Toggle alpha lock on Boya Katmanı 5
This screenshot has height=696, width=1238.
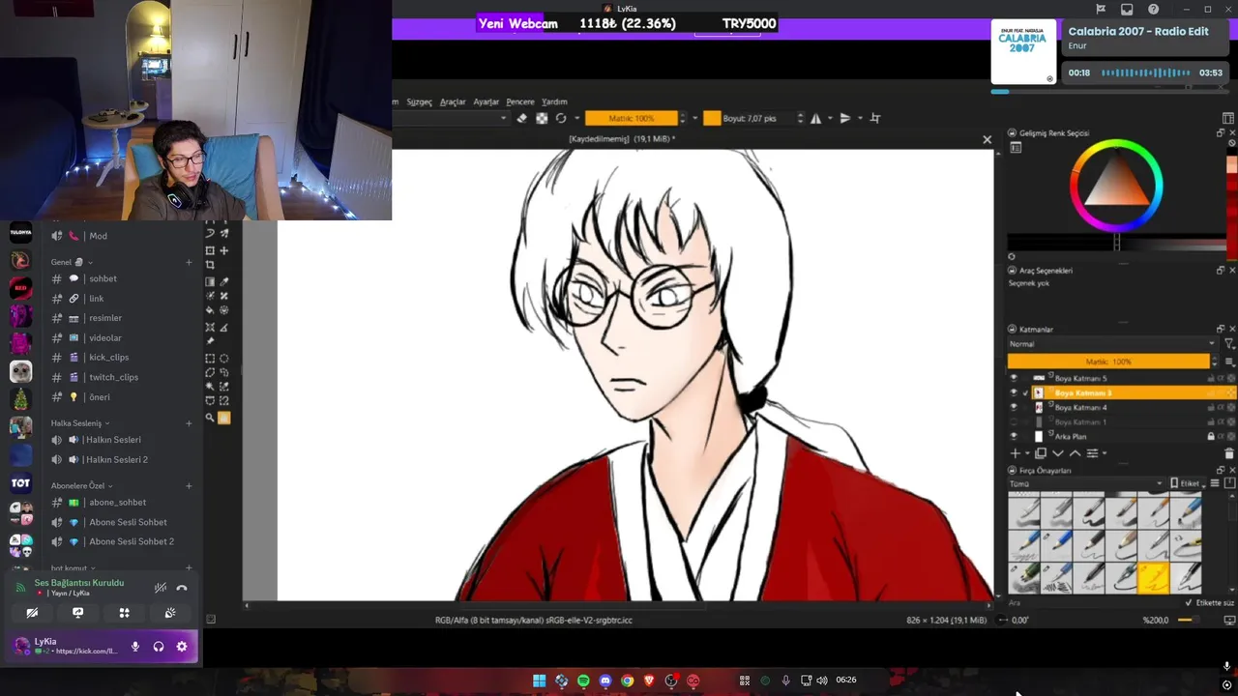coord(1221,378)
